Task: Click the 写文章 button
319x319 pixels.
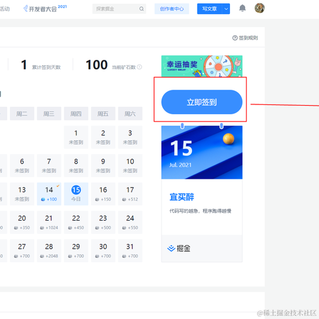Action: click(x=209, y=9)
